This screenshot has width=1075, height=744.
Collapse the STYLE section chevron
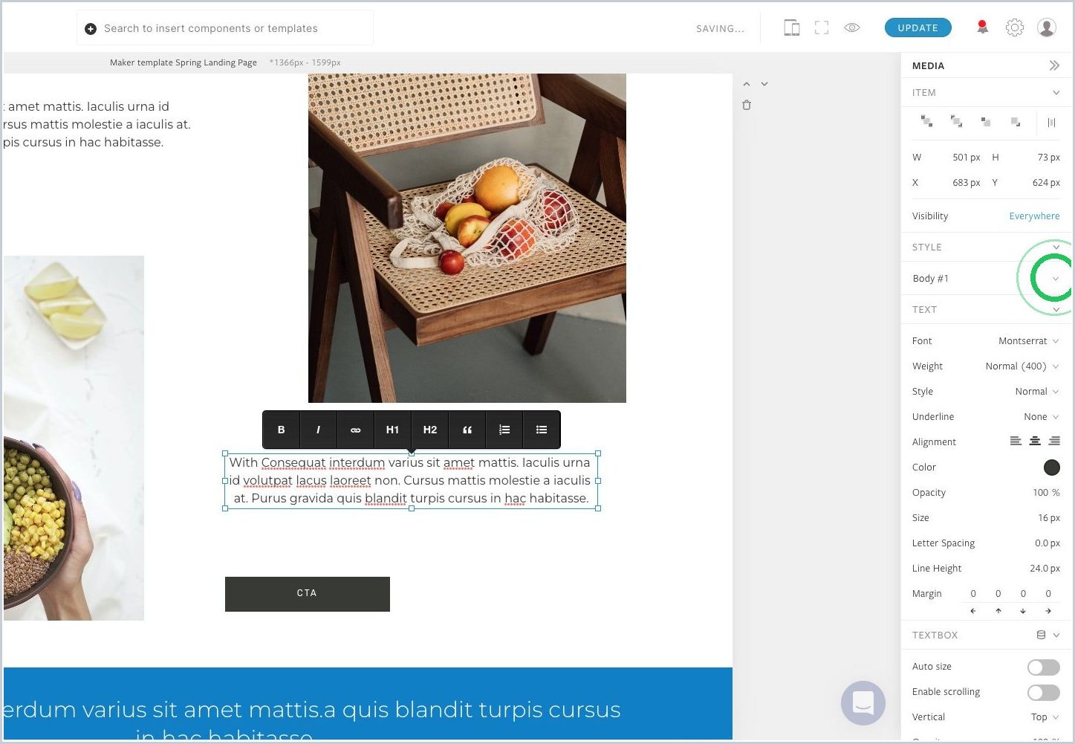click(1056, 248)
